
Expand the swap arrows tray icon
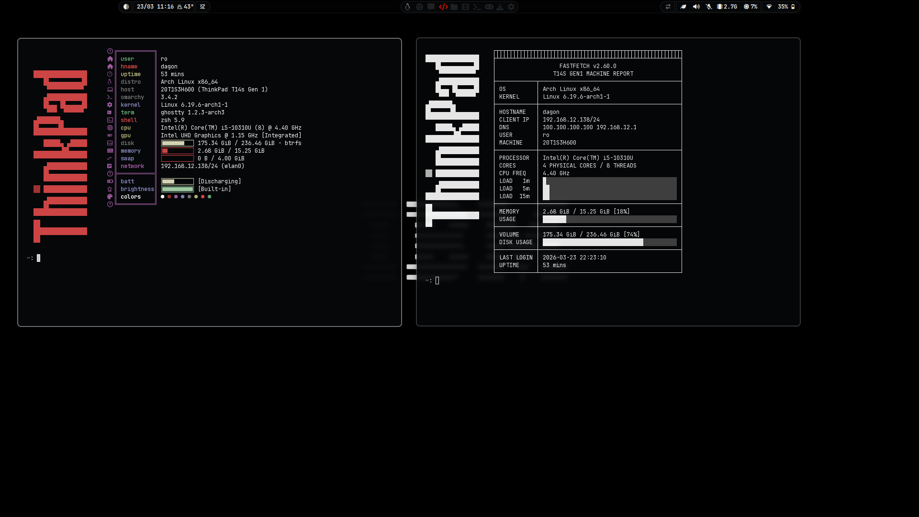click(x=668, y=7)
